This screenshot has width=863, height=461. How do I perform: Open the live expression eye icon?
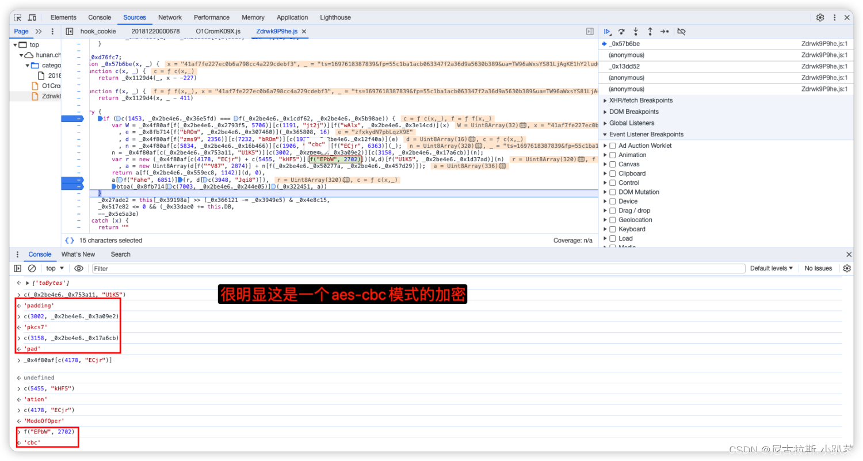(79, 268)
